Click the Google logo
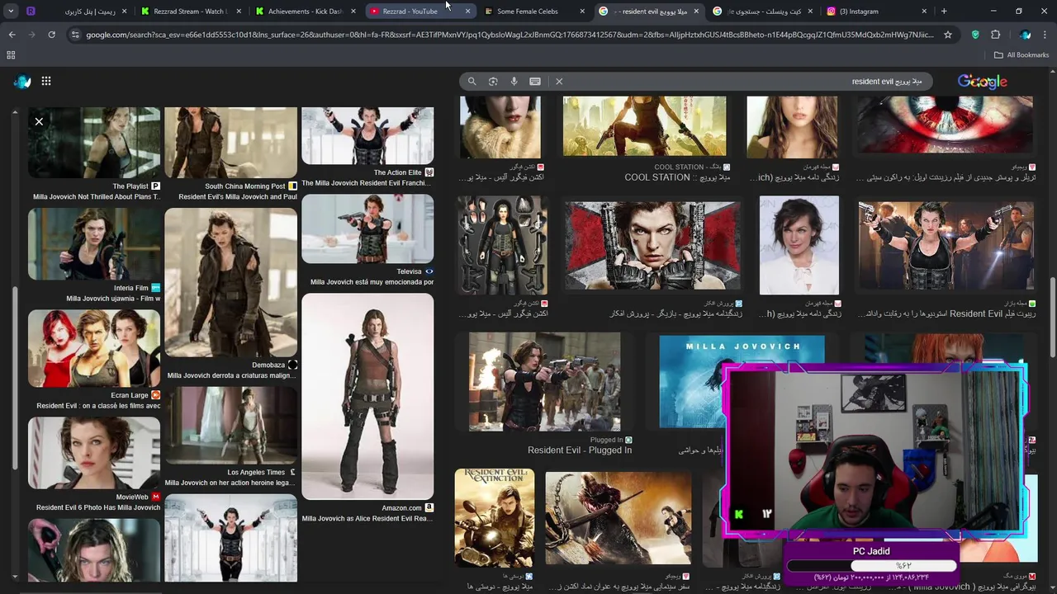This screenshot has height=594, width=1057. 983,82
